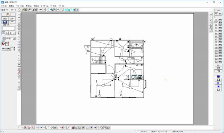The width and height of the screenshot is (224, 133).
Task: Click the red grid icon in bottom toolbar
Action: click(73, 128)
